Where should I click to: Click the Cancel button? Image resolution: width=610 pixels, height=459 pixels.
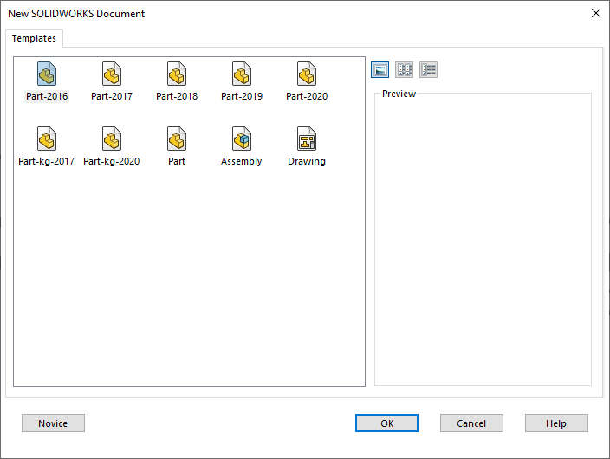click(x=471, y=423)
